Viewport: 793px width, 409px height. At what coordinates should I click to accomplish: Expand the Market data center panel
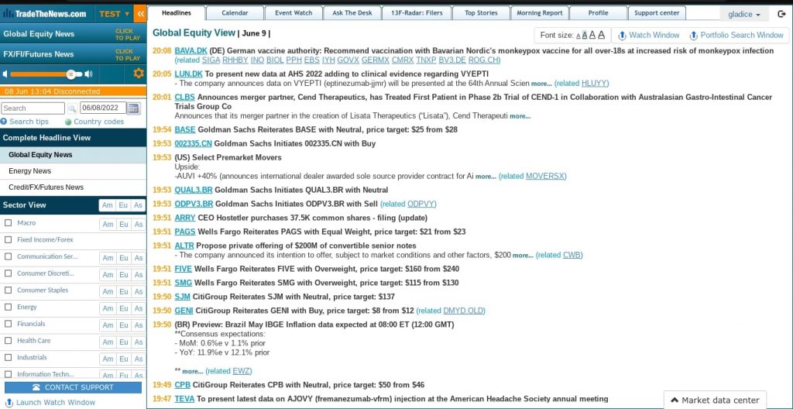coord(715,400)
